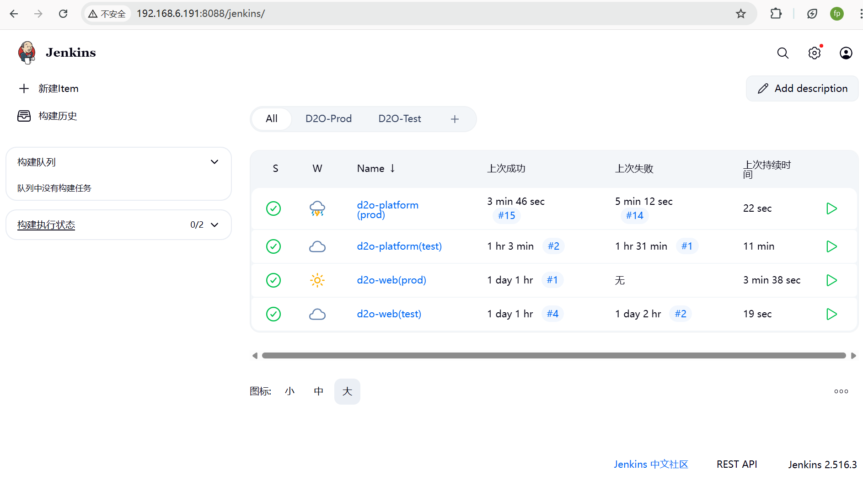Click the 不安全 security warning badge
Image resolution: width=863 pixels, height=481 pixels.
click(107, 14)
